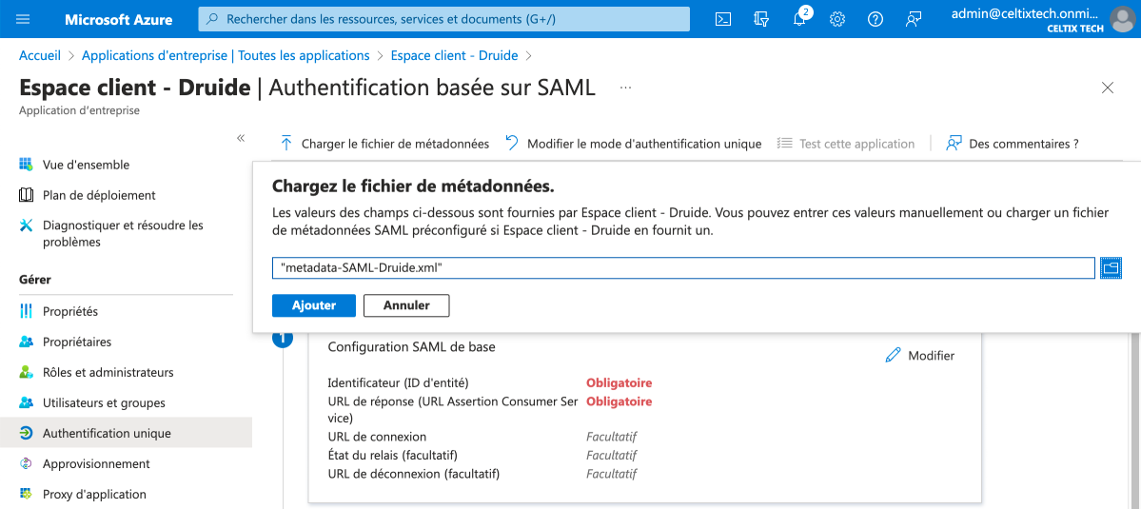Screen dimensions: 1141x509
Task: Open the directory and subscription filter icon
Action: click(x=760, y=19)
